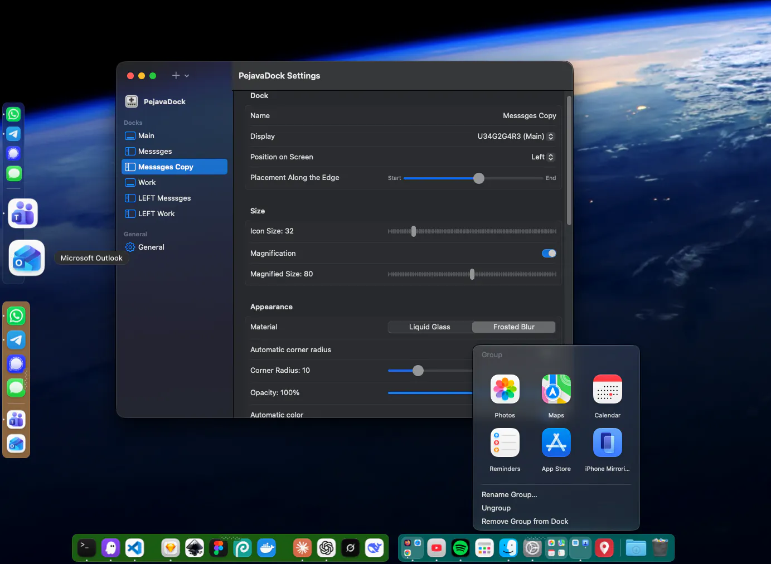Screen dimensions: 771x564
Task: Select Liquid Glass material
Action: point(430,327)
